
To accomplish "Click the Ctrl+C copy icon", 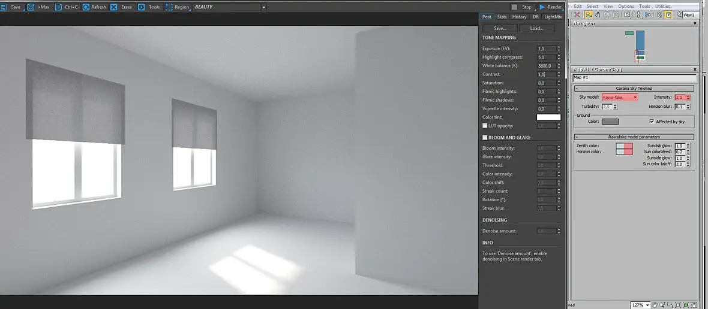I will (58, 7).
